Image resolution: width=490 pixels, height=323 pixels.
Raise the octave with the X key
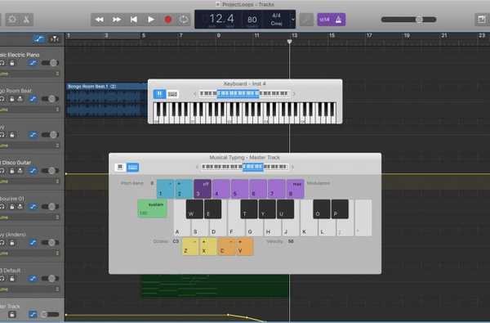[x=208, y=247]
